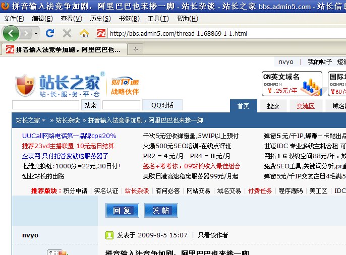Image resolution: width=346 pixels, height=255 pixels.
Task: Open the 历史(S) menu
Action: [100, 19]
